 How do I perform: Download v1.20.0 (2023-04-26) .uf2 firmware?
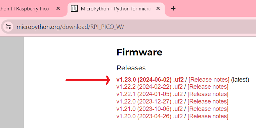[150, 116]
